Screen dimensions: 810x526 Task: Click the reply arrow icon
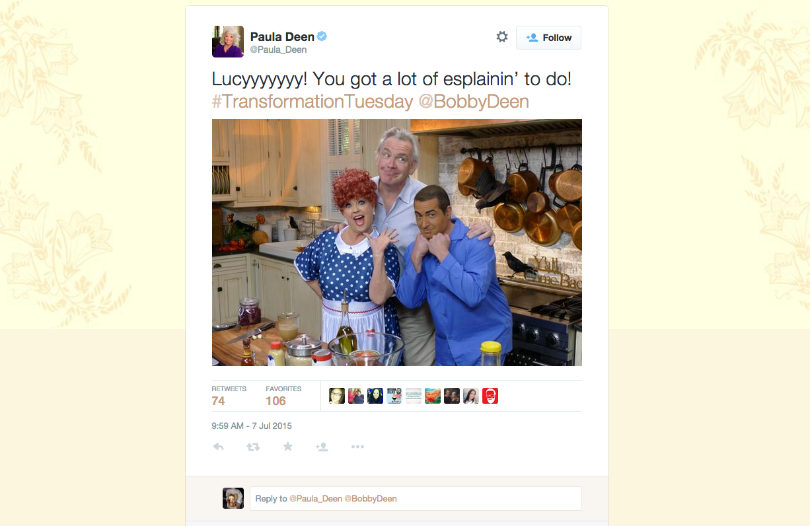coord(219,447)
